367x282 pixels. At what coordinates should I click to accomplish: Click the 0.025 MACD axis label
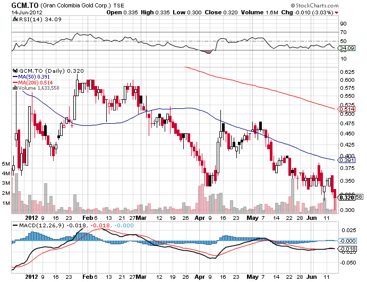348,230
